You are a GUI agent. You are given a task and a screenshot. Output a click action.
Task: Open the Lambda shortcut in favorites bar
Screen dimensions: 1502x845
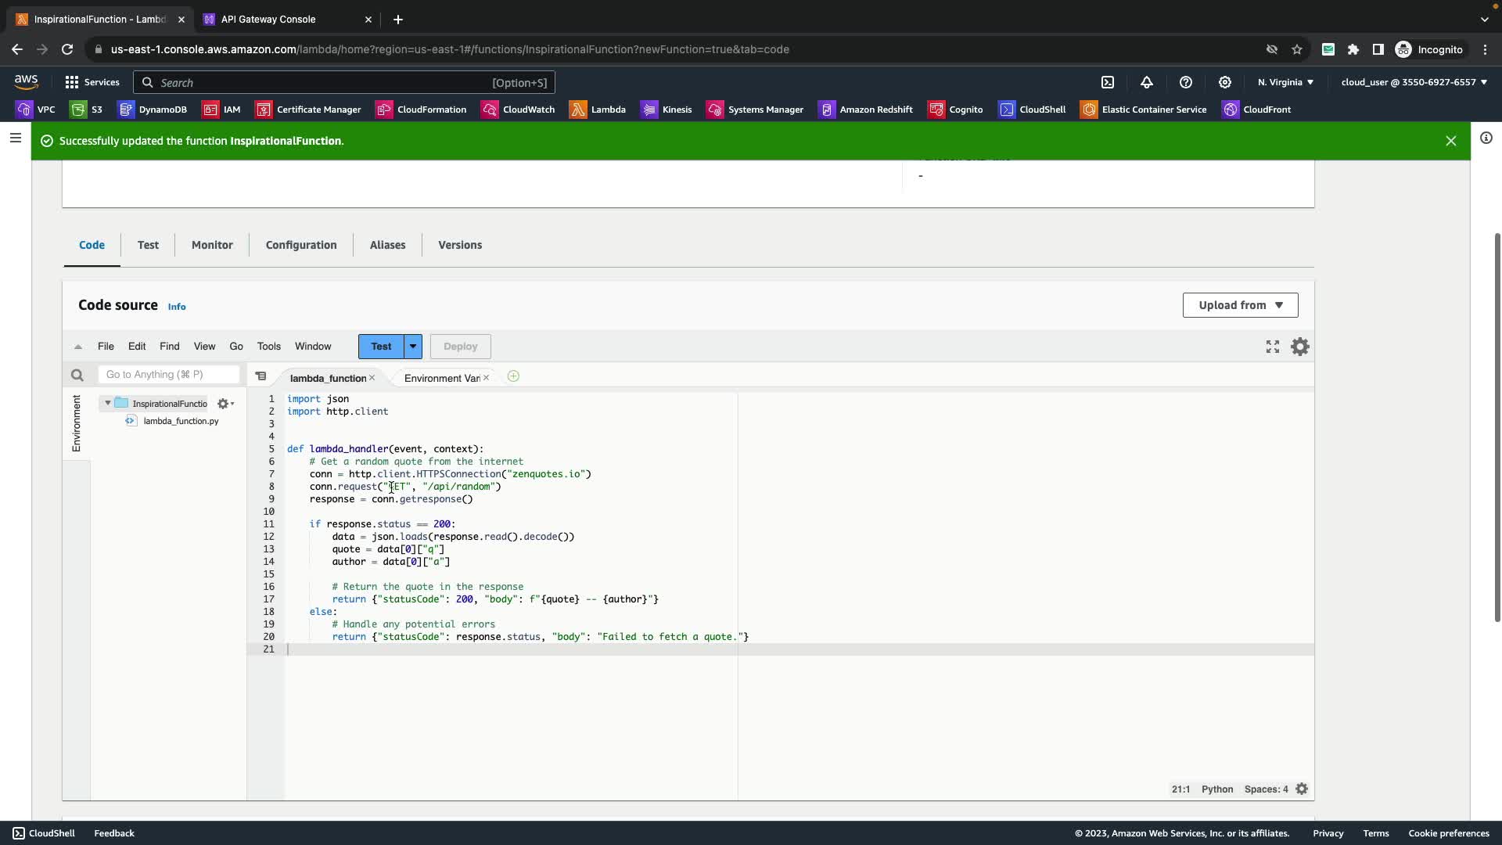[598, 110]
